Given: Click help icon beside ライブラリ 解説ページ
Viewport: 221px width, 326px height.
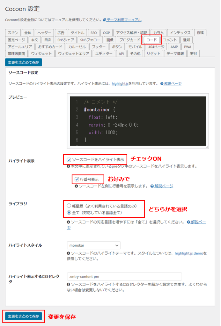Looking at the screenshot, I should click(188, 222).
